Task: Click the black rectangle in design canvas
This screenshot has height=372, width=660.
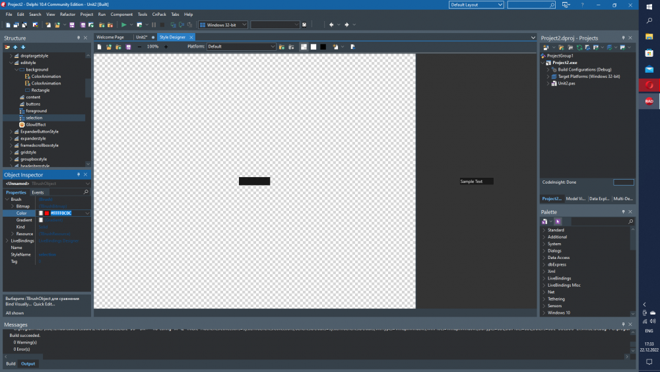Action: coord(254,181)
